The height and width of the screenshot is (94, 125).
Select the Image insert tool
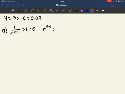[x=58, y=11]
